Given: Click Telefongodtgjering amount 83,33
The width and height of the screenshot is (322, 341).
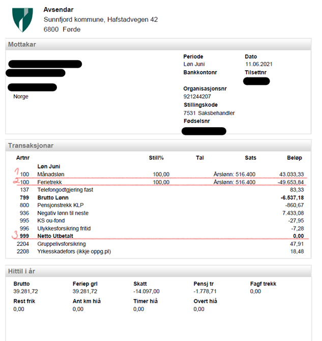Looking at the screenshot, I should 297,190.
